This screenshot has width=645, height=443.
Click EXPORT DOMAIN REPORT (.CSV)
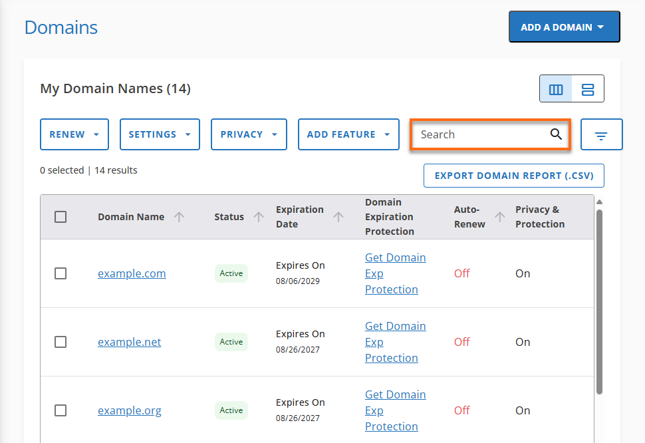(x=513, y=175)
